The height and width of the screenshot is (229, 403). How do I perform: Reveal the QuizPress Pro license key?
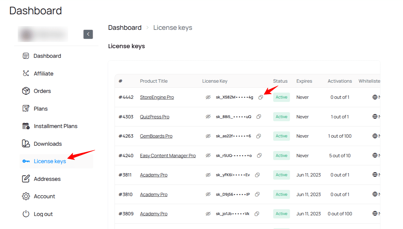click(x=208, y=117)
